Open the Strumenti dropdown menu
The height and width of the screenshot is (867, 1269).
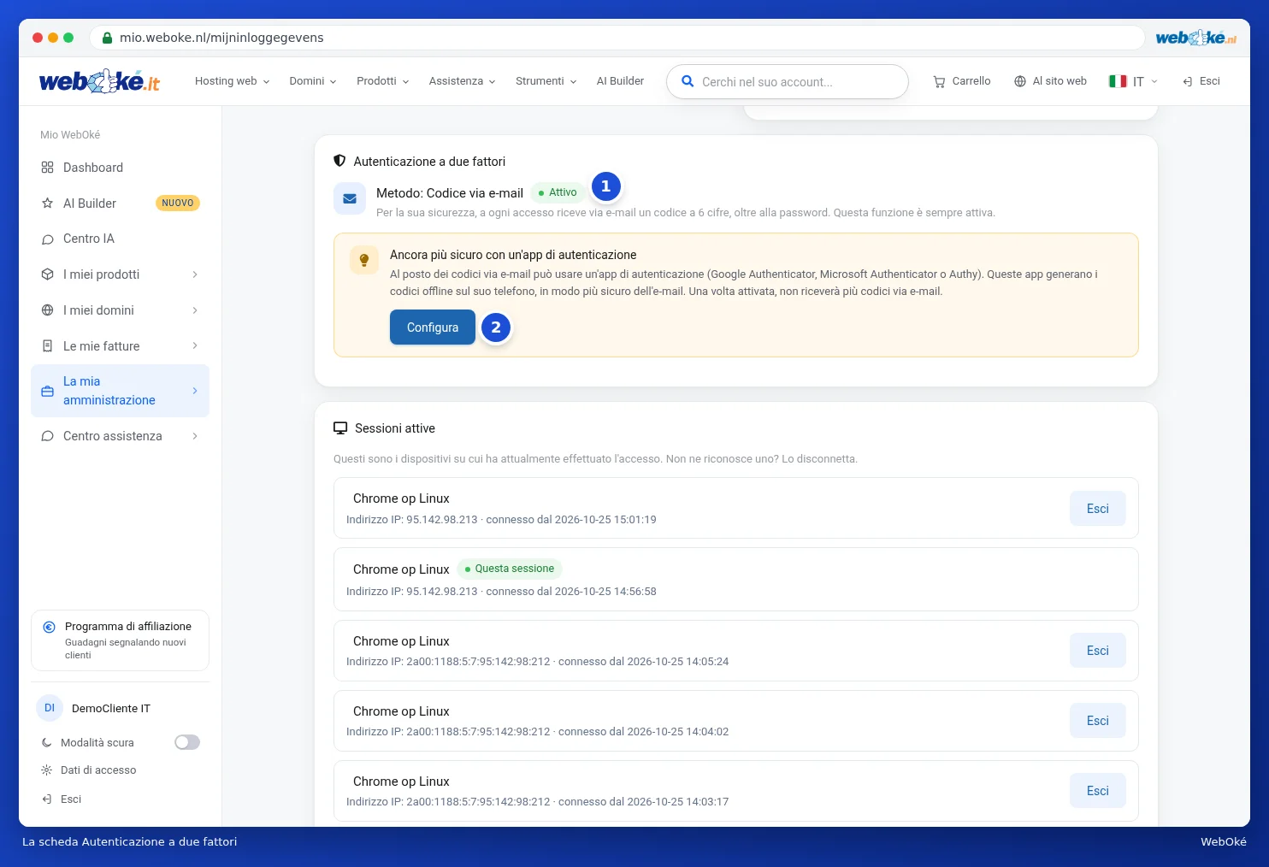pos(546,81)
